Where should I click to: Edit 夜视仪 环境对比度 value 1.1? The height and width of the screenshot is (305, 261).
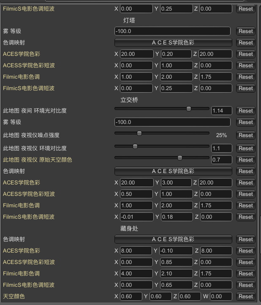[222, 148]
